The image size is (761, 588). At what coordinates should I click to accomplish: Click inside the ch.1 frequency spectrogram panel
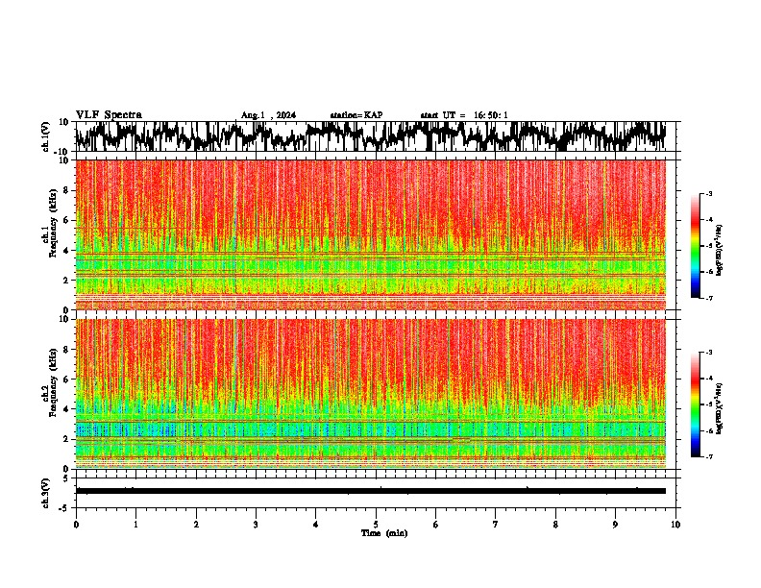pyautogui.click(x=371, y=234)
